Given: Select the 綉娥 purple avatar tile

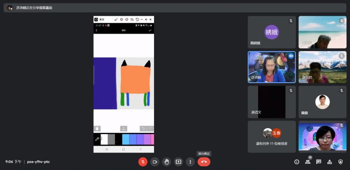Looking at the screenshot, I should 272,32.
